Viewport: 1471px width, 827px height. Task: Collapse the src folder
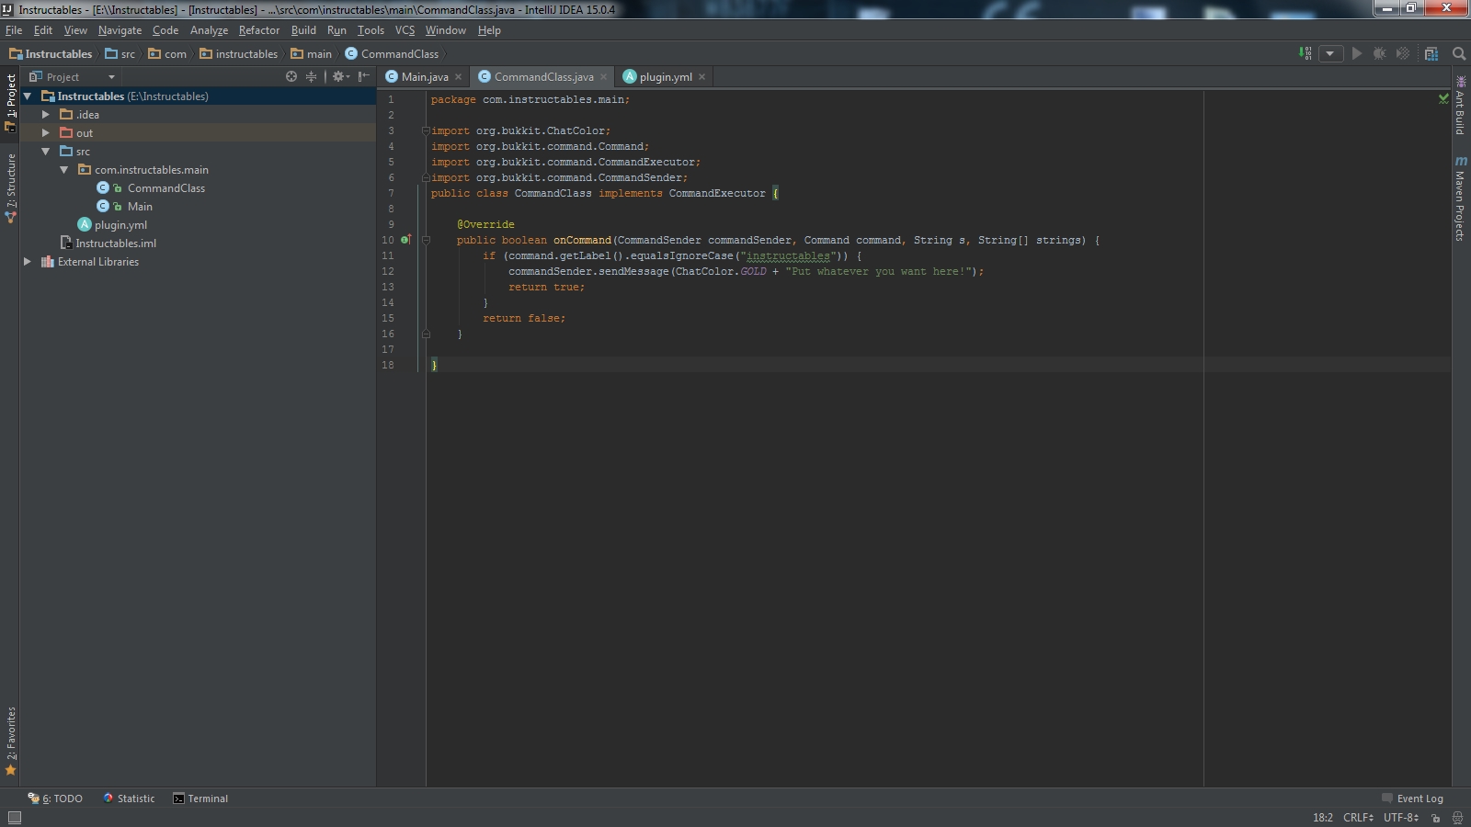pos(46,151)
